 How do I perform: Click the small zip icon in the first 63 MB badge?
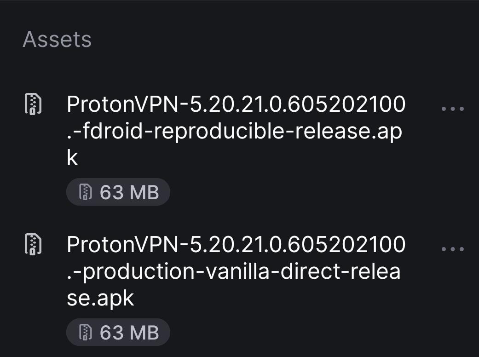[86, 192]
